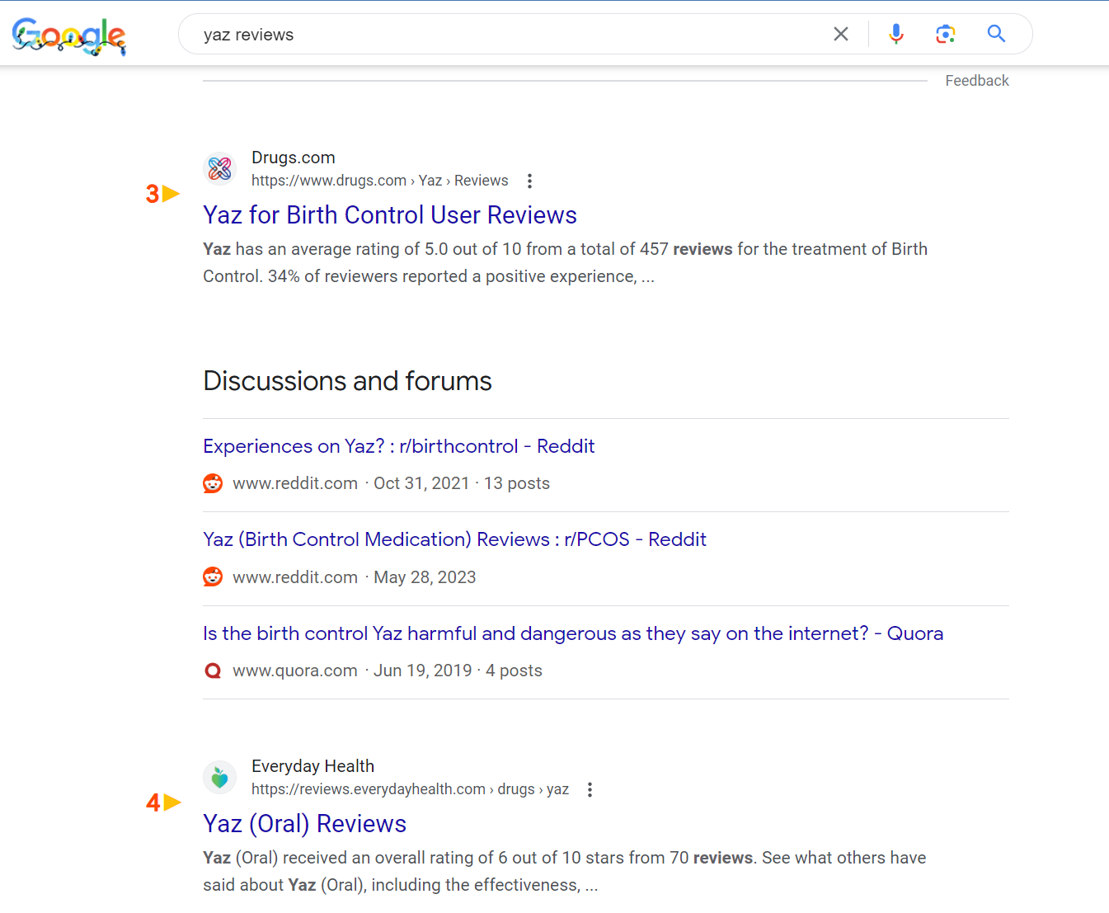Open "Yaz (Birth Control Medication) Reviews" r/PCOS link
The image size is (1109, 913).
[x=455, y=539]
